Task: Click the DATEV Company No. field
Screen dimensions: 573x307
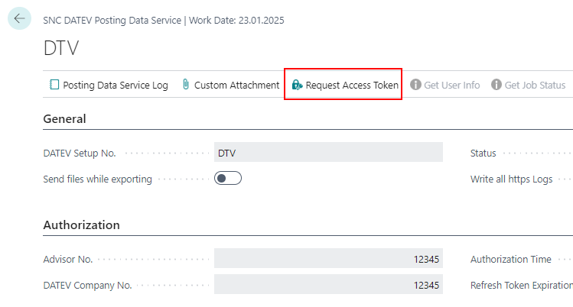Action: [x=328, y=285]
